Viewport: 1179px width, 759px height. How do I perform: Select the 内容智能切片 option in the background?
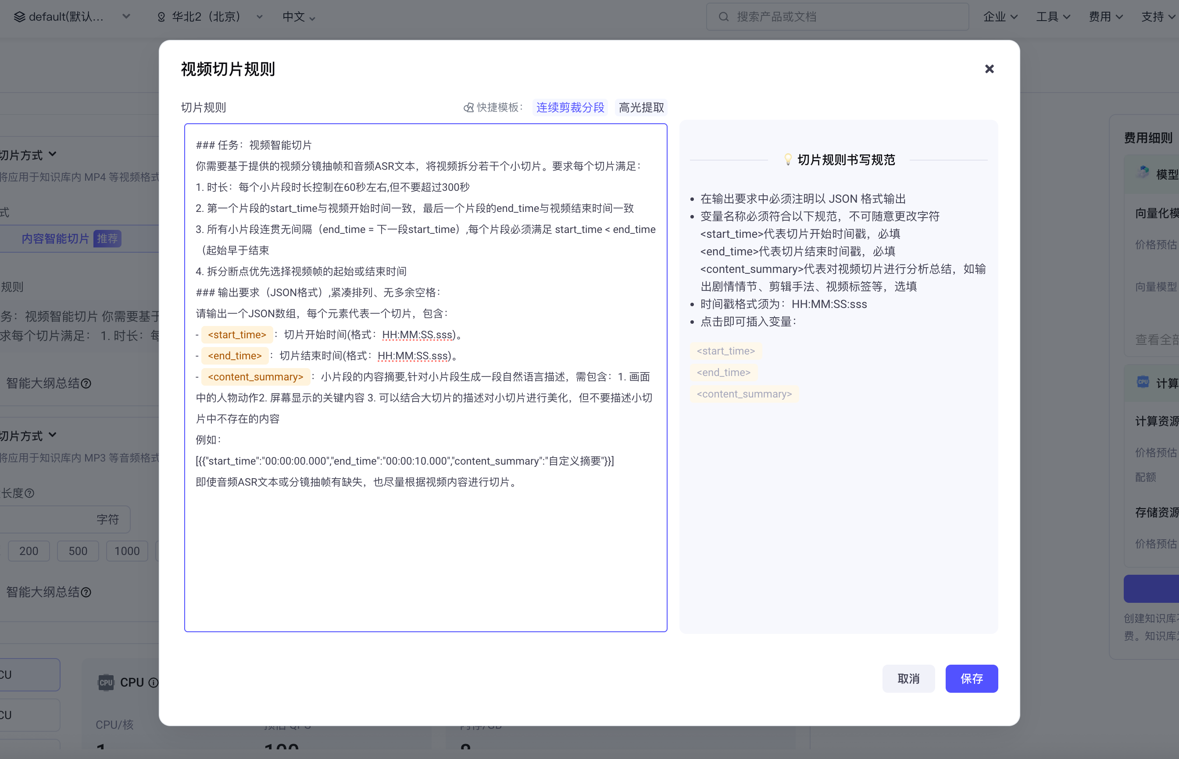(x=71, y=239)
